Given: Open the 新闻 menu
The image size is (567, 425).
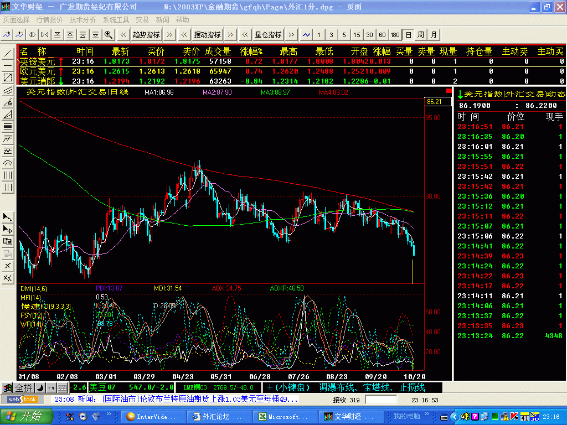Looking at the screenshot, I should pos(162,19).
